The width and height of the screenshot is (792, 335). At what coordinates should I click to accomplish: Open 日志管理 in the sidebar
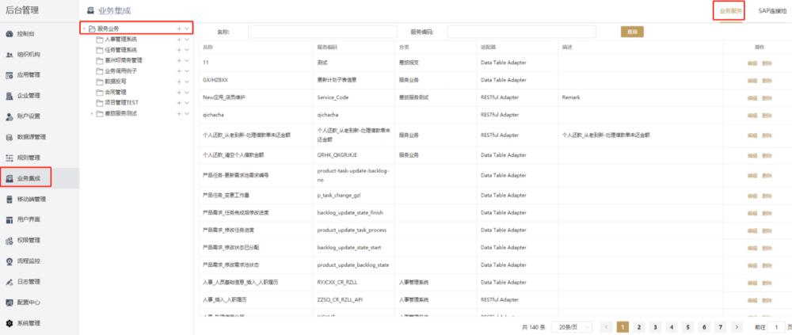[10, 281]
